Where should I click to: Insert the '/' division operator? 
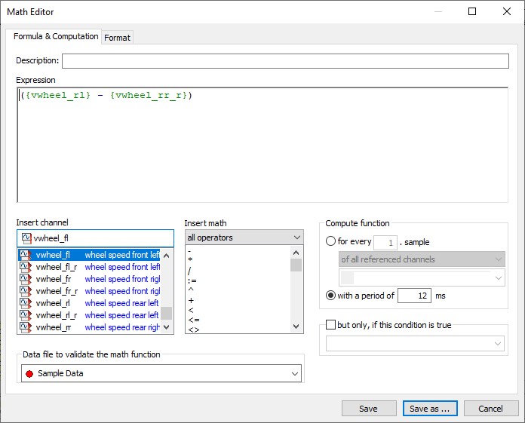tap(189, 271)
